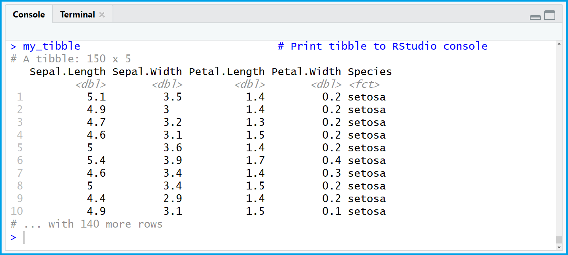Click the Sepal.Length column header
The image size is (568, 255).
coord(68,71)
